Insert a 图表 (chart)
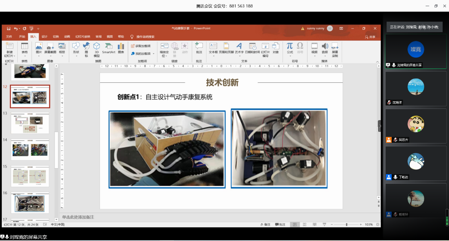This screenshot has width=449, height=241. tap(121, 48)
